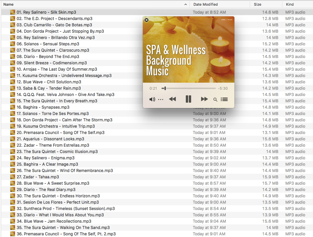Click the SPA & Wellness album artwork
This screenshot has height=237, width=313.
[x=188, y=50]
